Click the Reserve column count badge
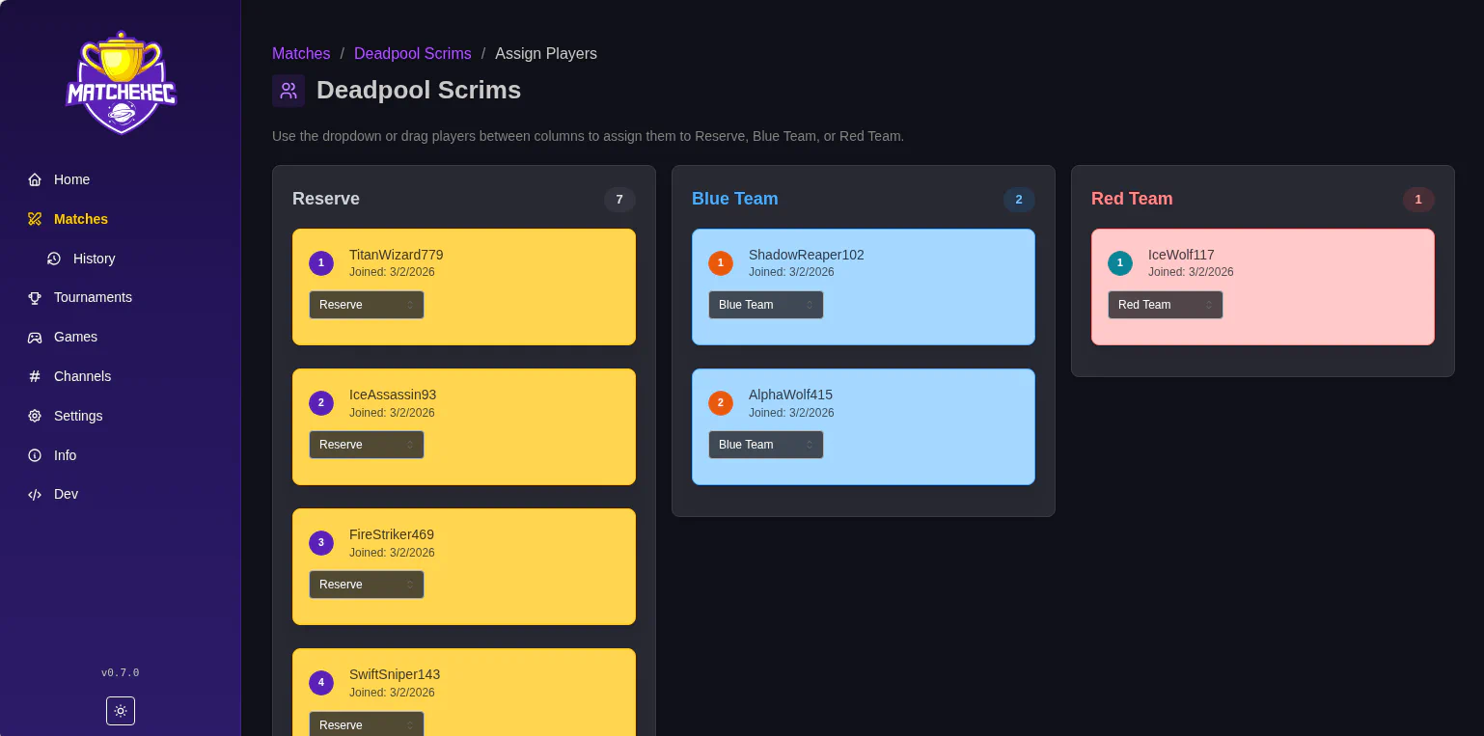The height and width of the screenshot is (736, 1484). 619,200
